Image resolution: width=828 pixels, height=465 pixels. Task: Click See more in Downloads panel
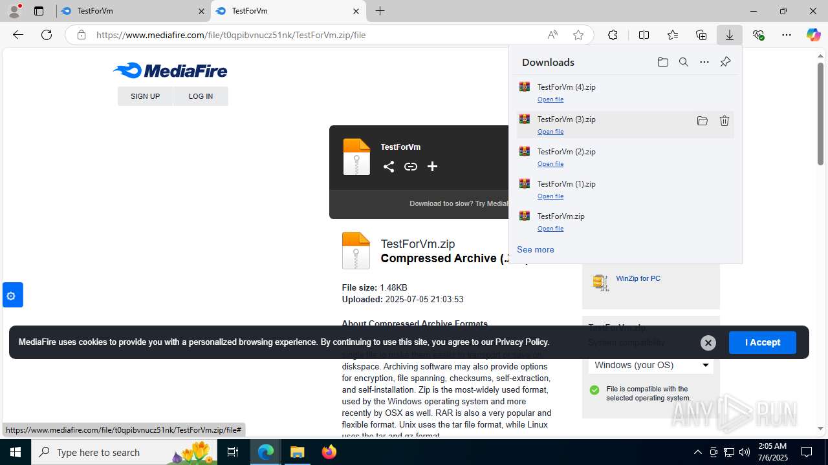pos(535,249)
